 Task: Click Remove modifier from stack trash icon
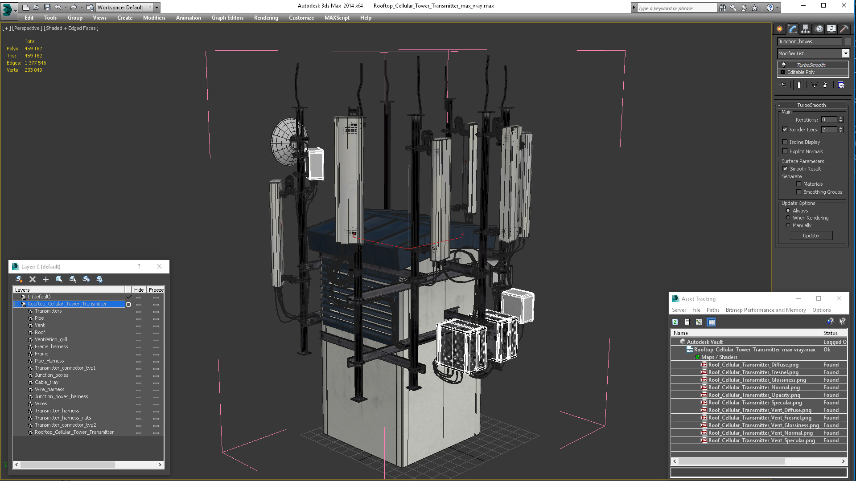pyautogui.click(x=825, y=85)
